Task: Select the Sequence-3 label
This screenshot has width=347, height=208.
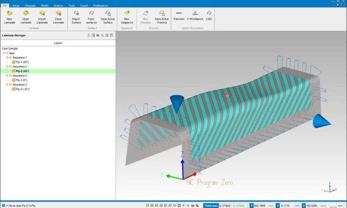Action: tap(20, 76)
